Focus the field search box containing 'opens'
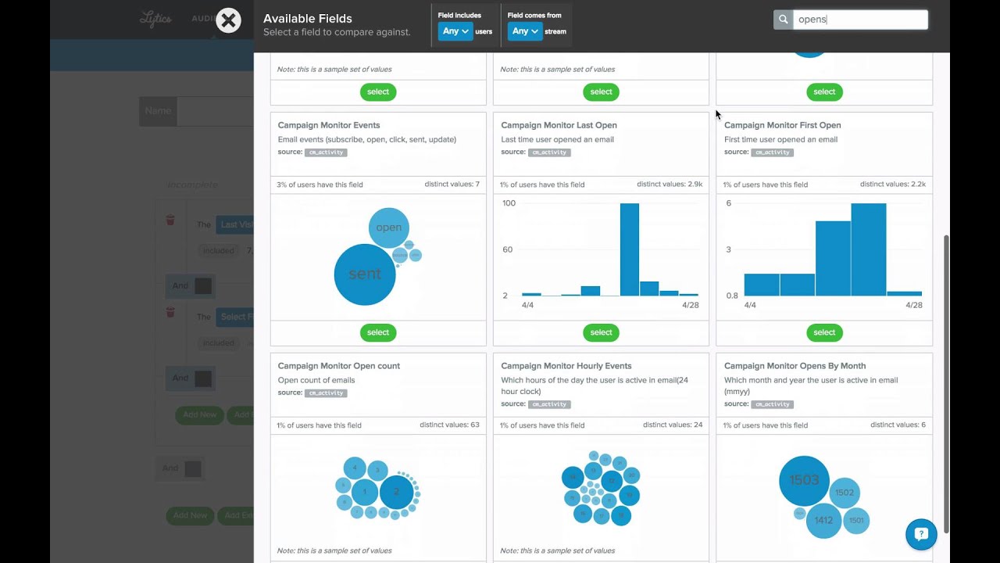1000x563 pixels. (x=860, y=20)
